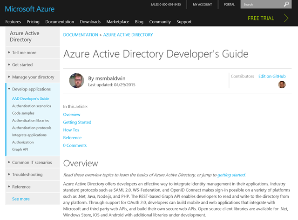Click the Azure Active Directory sidebar heading

point(25,36)
